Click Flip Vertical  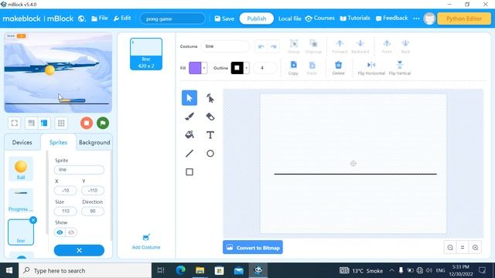(x=400, y=68)
